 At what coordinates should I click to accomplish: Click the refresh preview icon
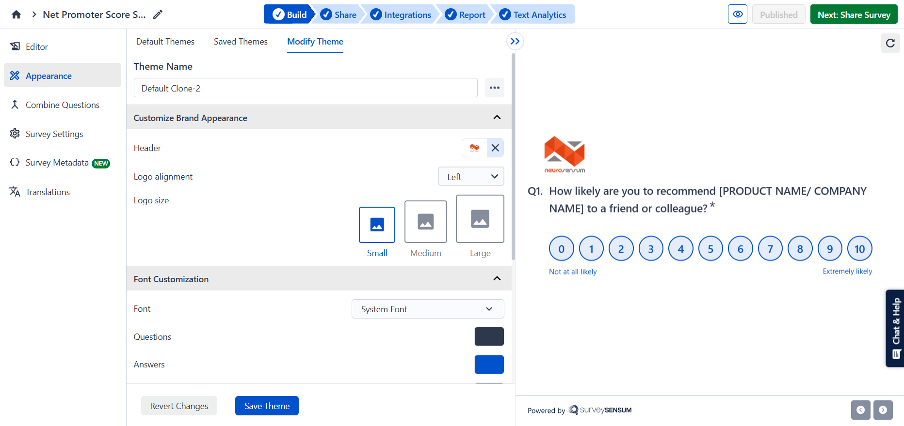[890, 43]
